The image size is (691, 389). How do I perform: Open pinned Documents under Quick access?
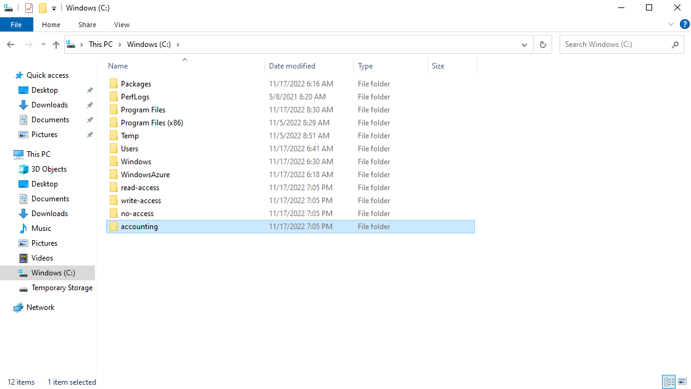[x=50, y=120]
